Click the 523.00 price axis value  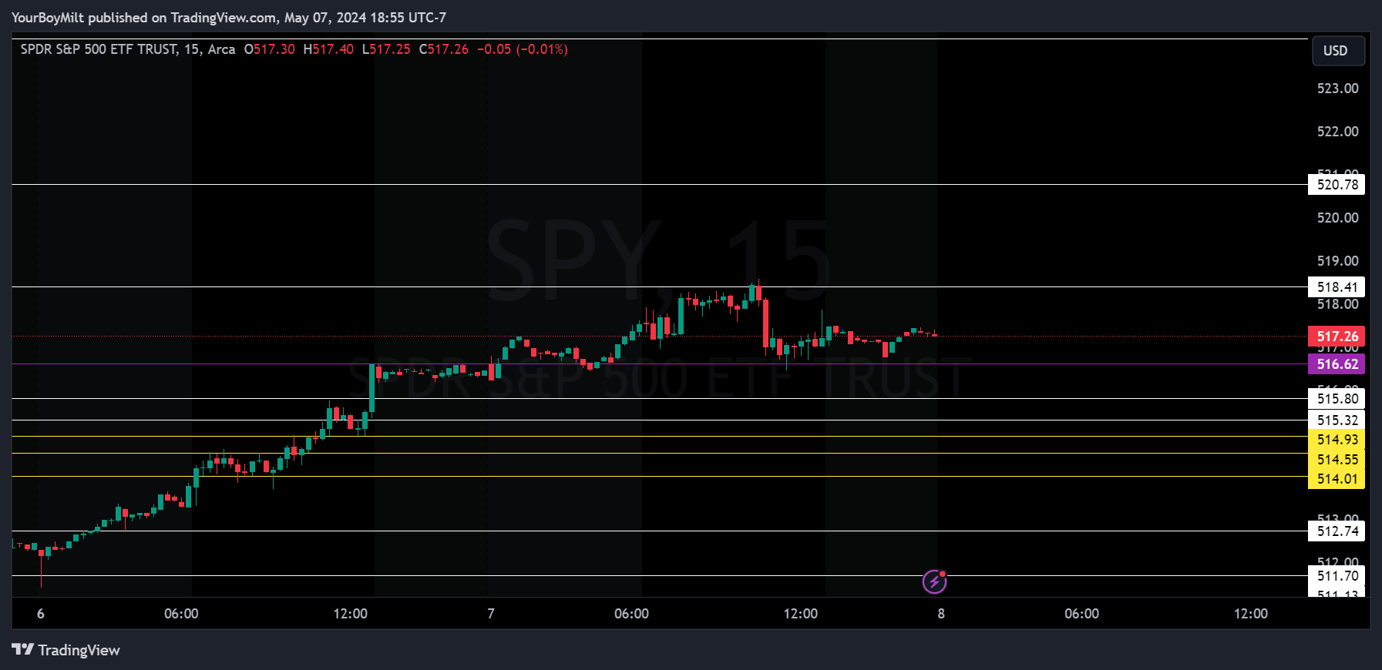tap(1337, 89)
